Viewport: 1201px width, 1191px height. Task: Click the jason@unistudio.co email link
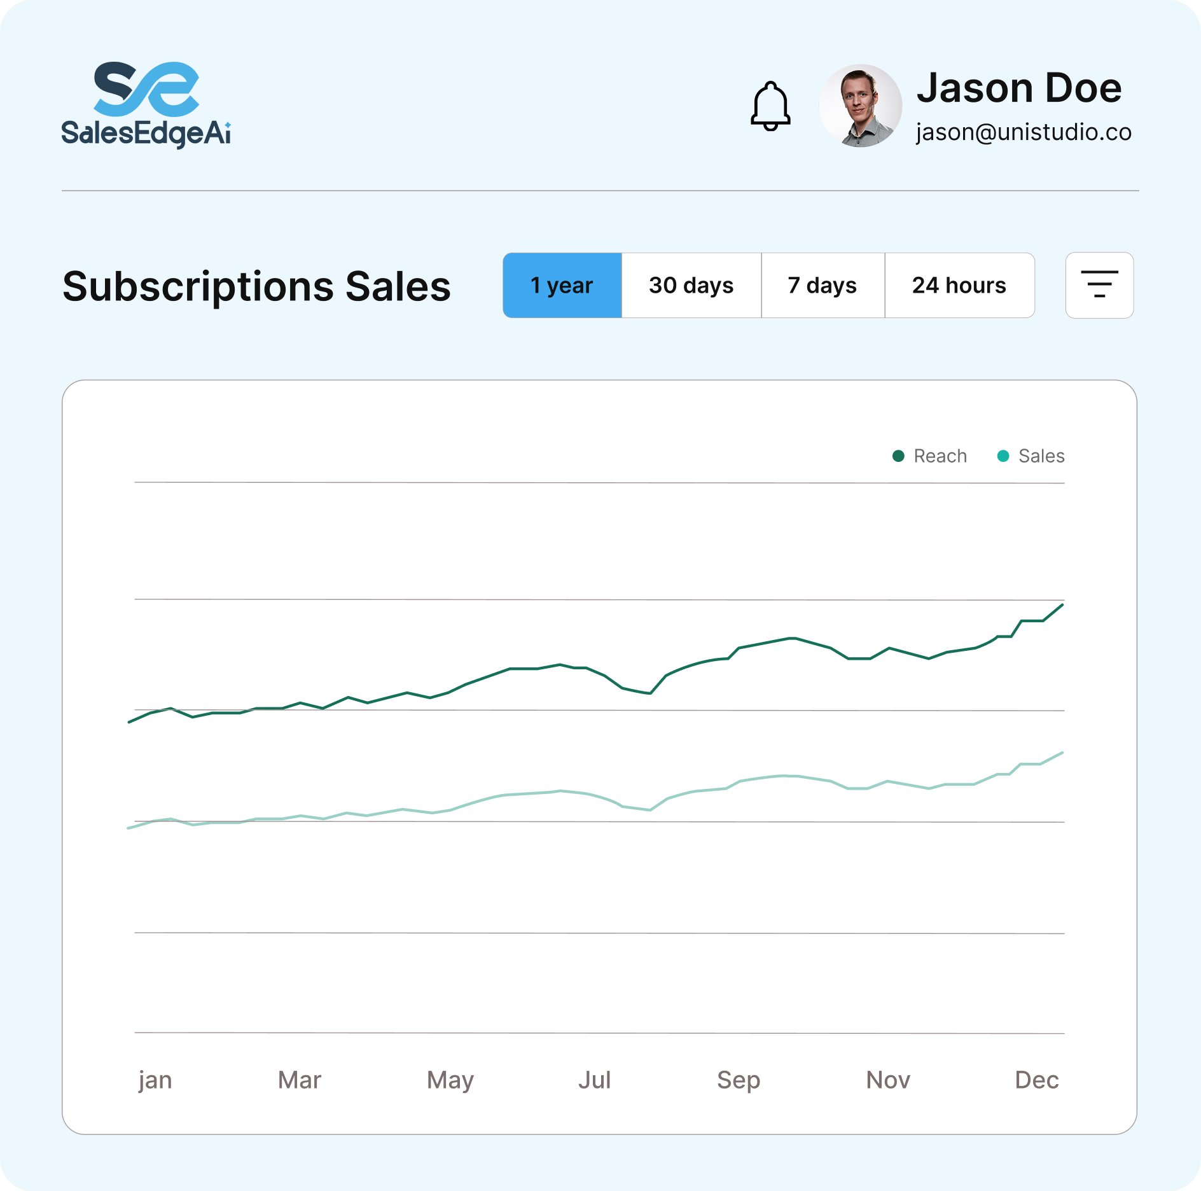point(1024,132)
